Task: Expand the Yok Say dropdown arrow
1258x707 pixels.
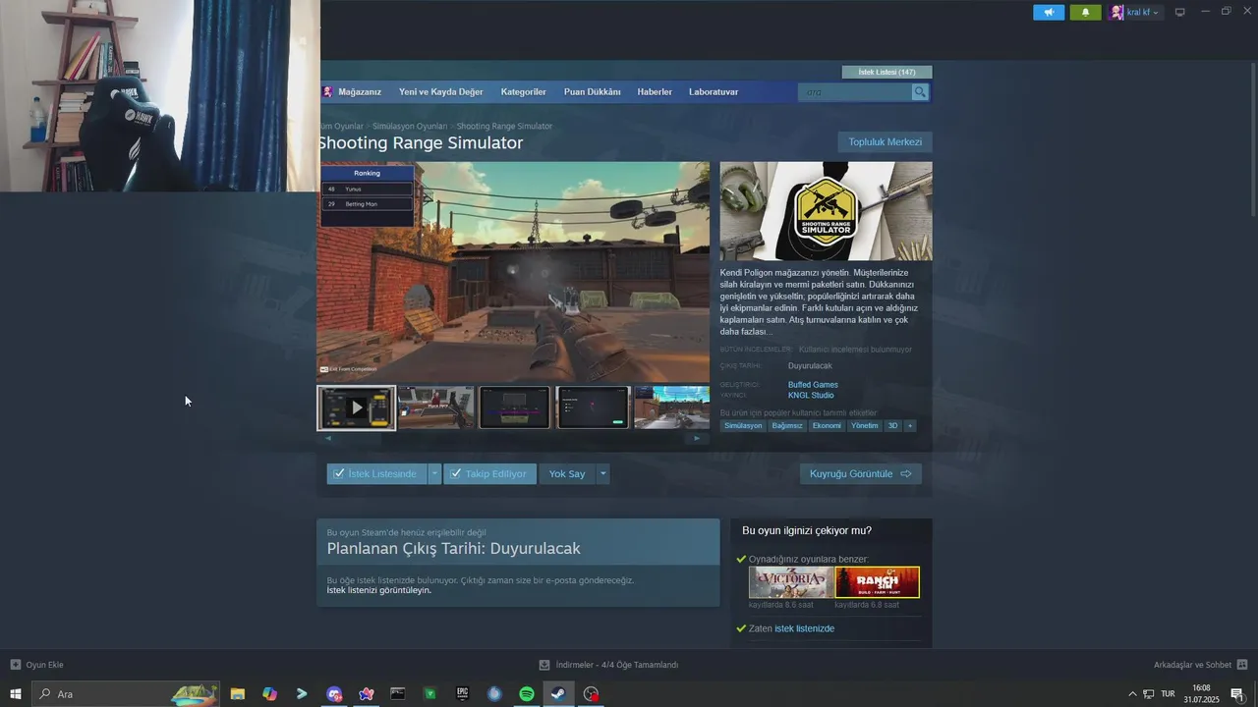Action: (x=603, y=473)
